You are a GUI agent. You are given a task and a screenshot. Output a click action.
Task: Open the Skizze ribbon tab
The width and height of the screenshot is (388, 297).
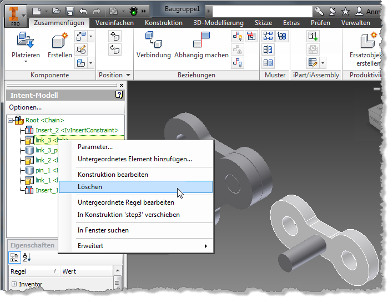pyautogui.click(x=263, y=23)
